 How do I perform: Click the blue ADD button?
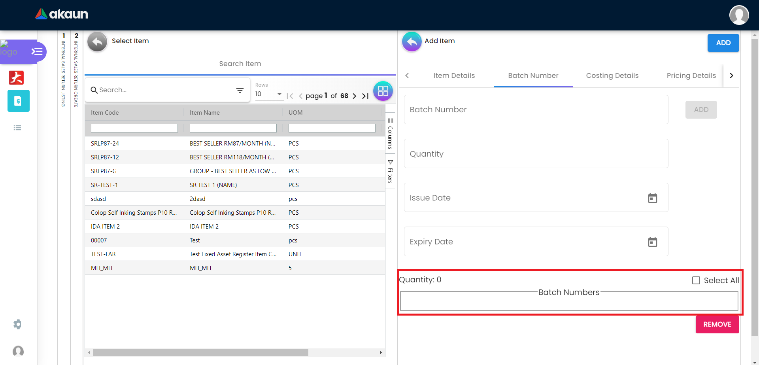pyautogui.click(x=723, y=43)
